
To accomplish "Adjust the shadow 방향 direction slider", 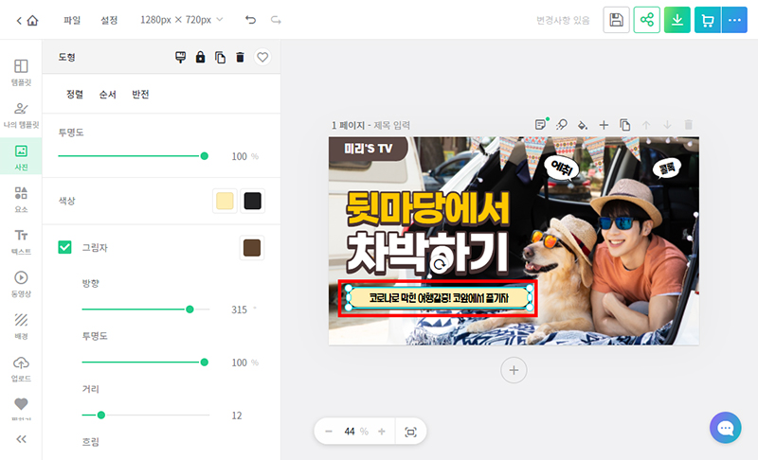I will point(146,309).
